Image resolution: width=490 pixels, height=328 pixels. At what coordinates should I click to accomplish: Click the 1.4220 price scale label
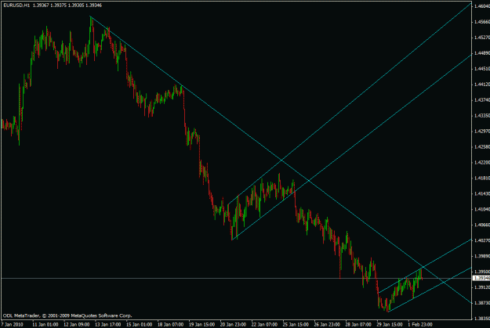coord(482,162)
